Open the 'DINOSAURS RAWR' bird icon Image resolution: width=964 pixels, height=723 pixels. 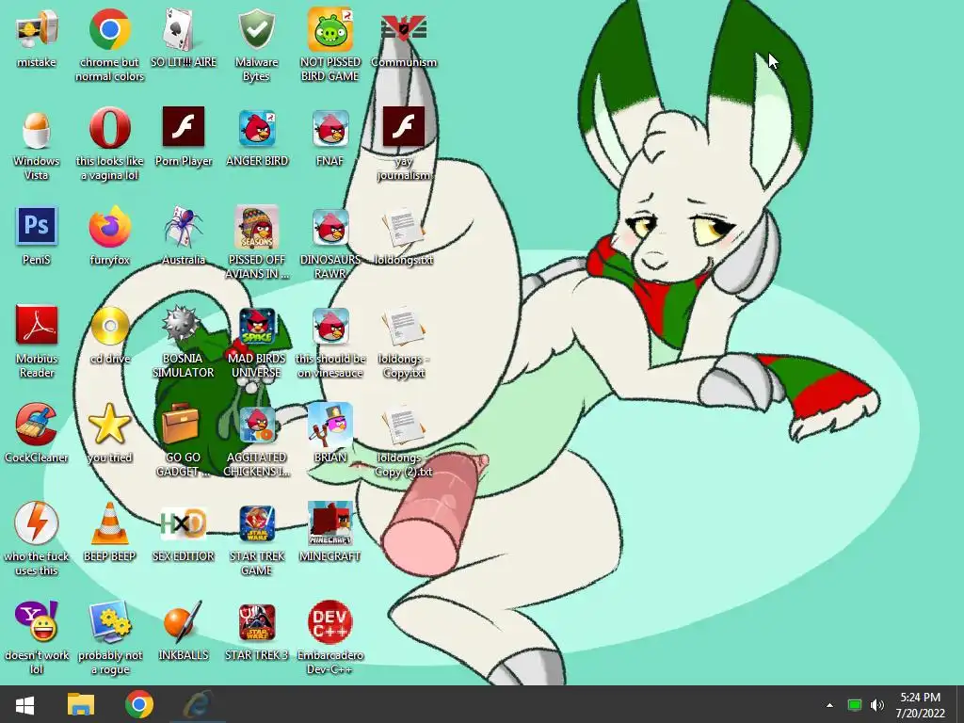[x=330, y=226]
